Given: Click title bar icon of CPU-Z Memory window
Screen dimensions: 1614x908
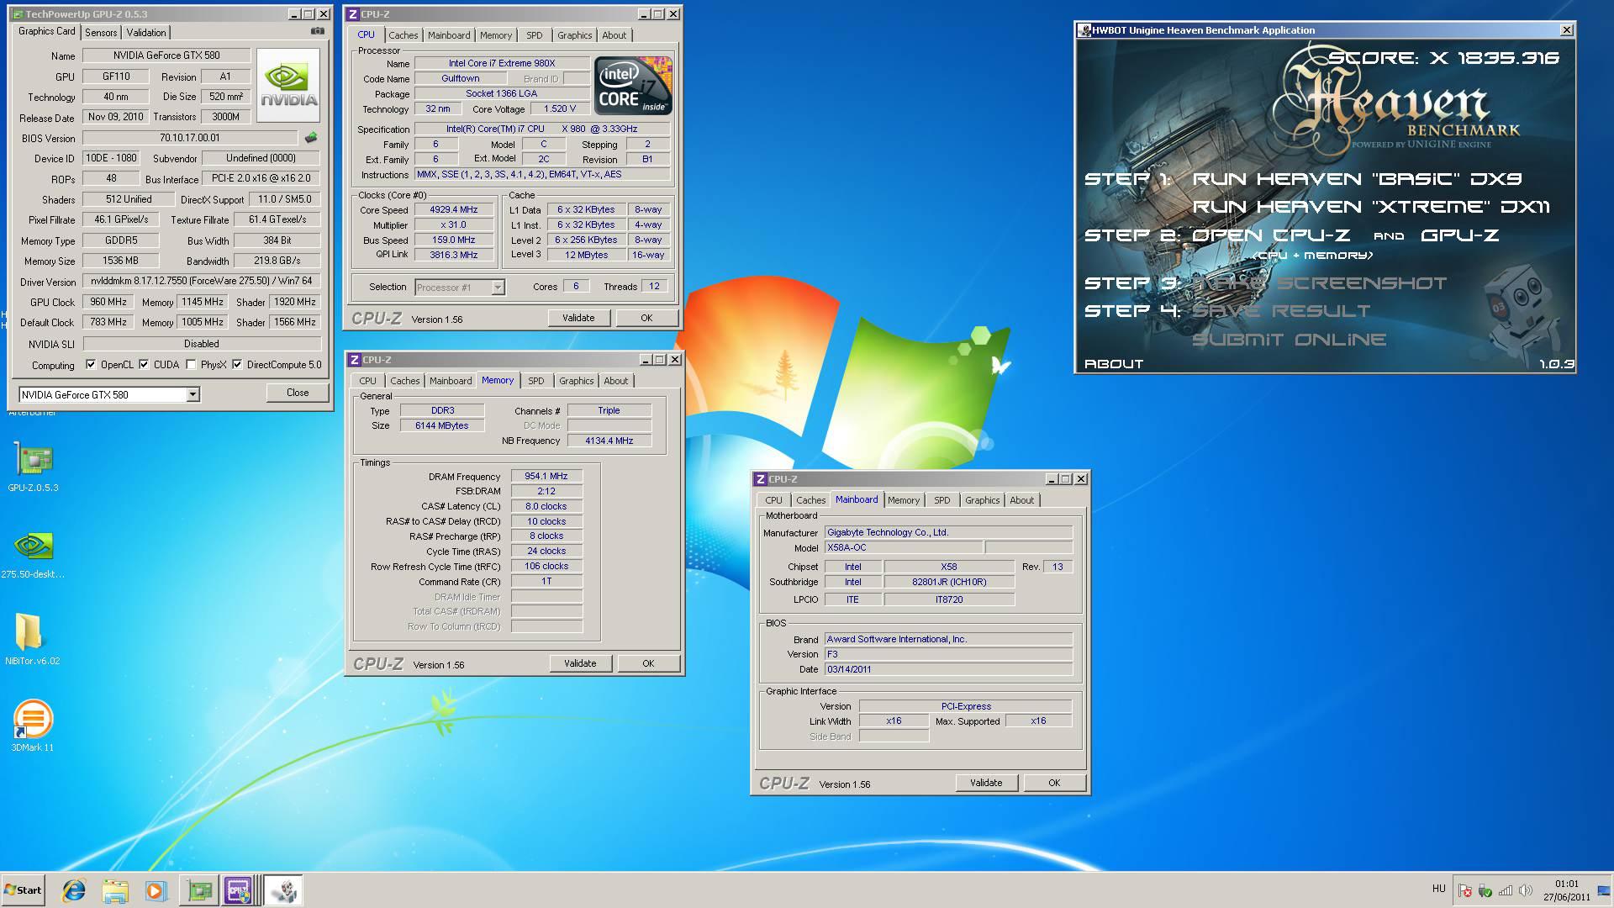Looking at the screenshot, I should pos(355,360).
